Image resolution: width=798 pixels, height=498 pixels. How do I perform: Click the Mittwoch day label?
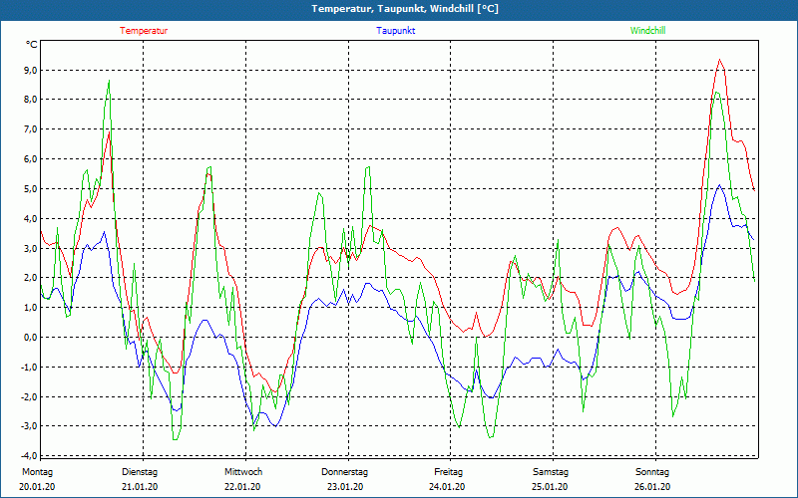(x=243, y=472)
